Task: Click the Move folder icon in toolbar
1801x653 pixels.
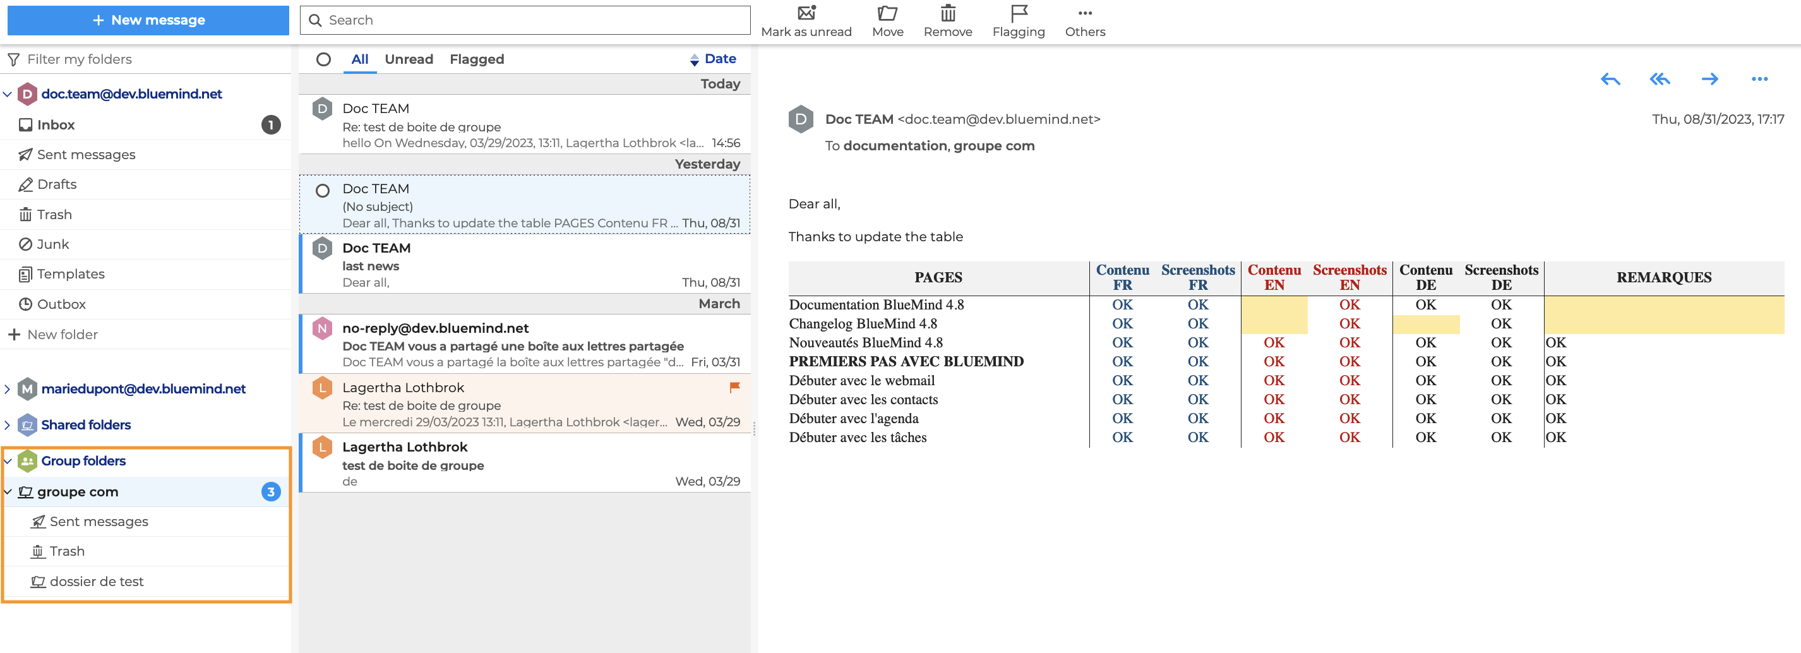Action: pos(887,13)
